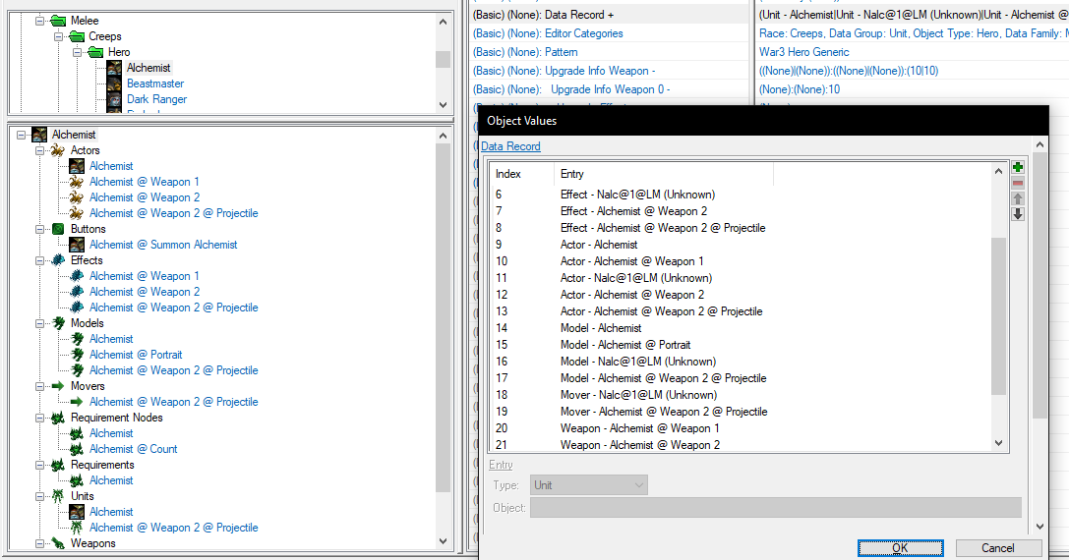This screenshot has width=1069, height=560.
Task: Click the green Creeps folder icon
Action: [x=77, y=36]
